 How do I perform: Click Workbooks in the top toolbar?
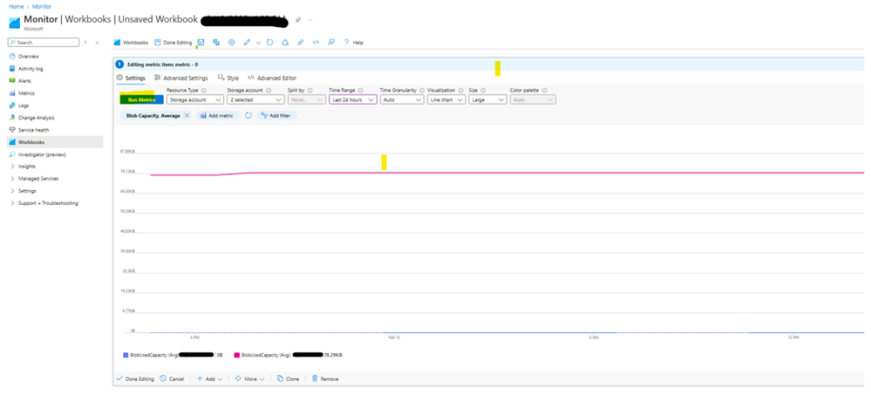coord(131,42)
